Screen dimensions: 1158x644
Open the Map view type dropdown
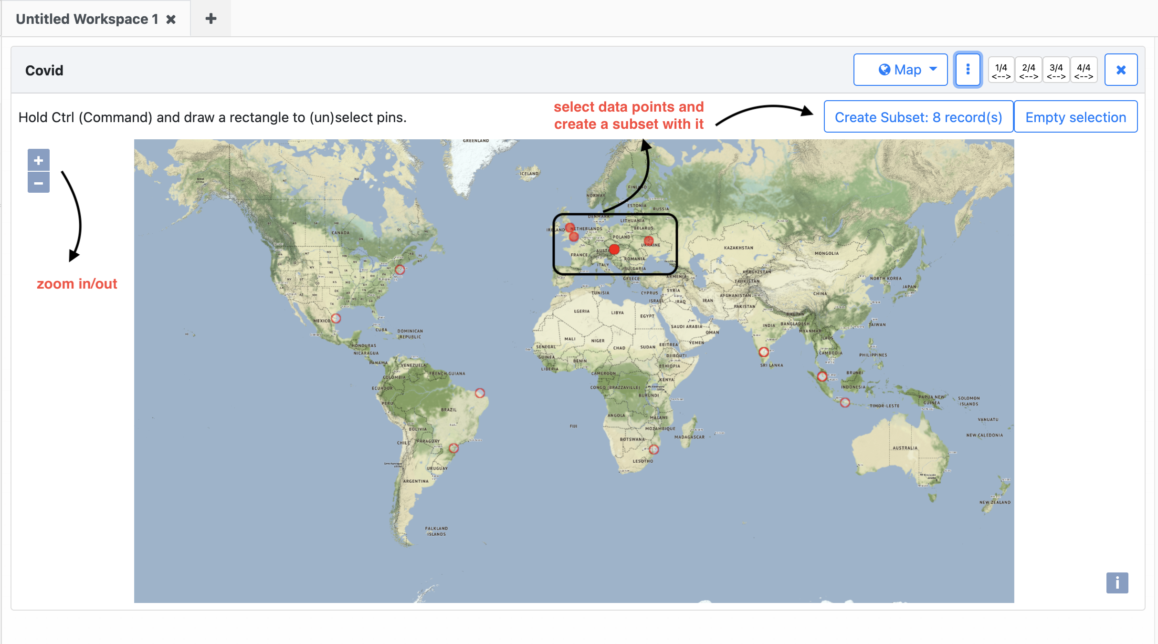pyautogui.click(x=900, y=70)
